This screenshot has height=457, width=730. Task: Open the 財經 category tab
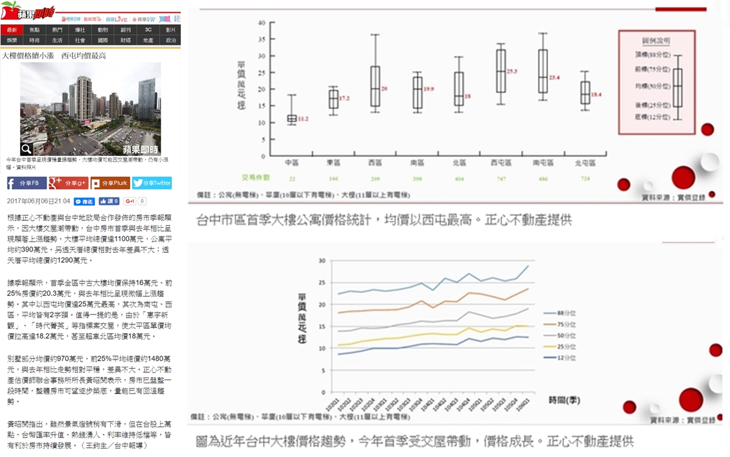pos(125,40)
